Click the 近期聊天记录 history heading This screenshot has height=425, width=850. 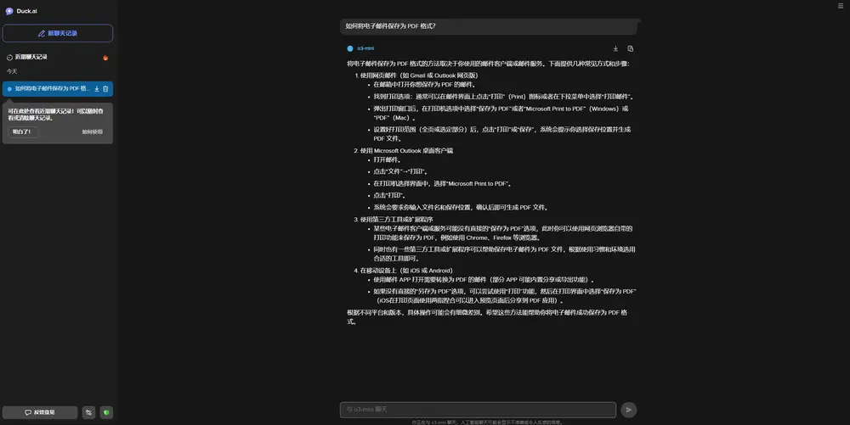[x=31, y=57]
